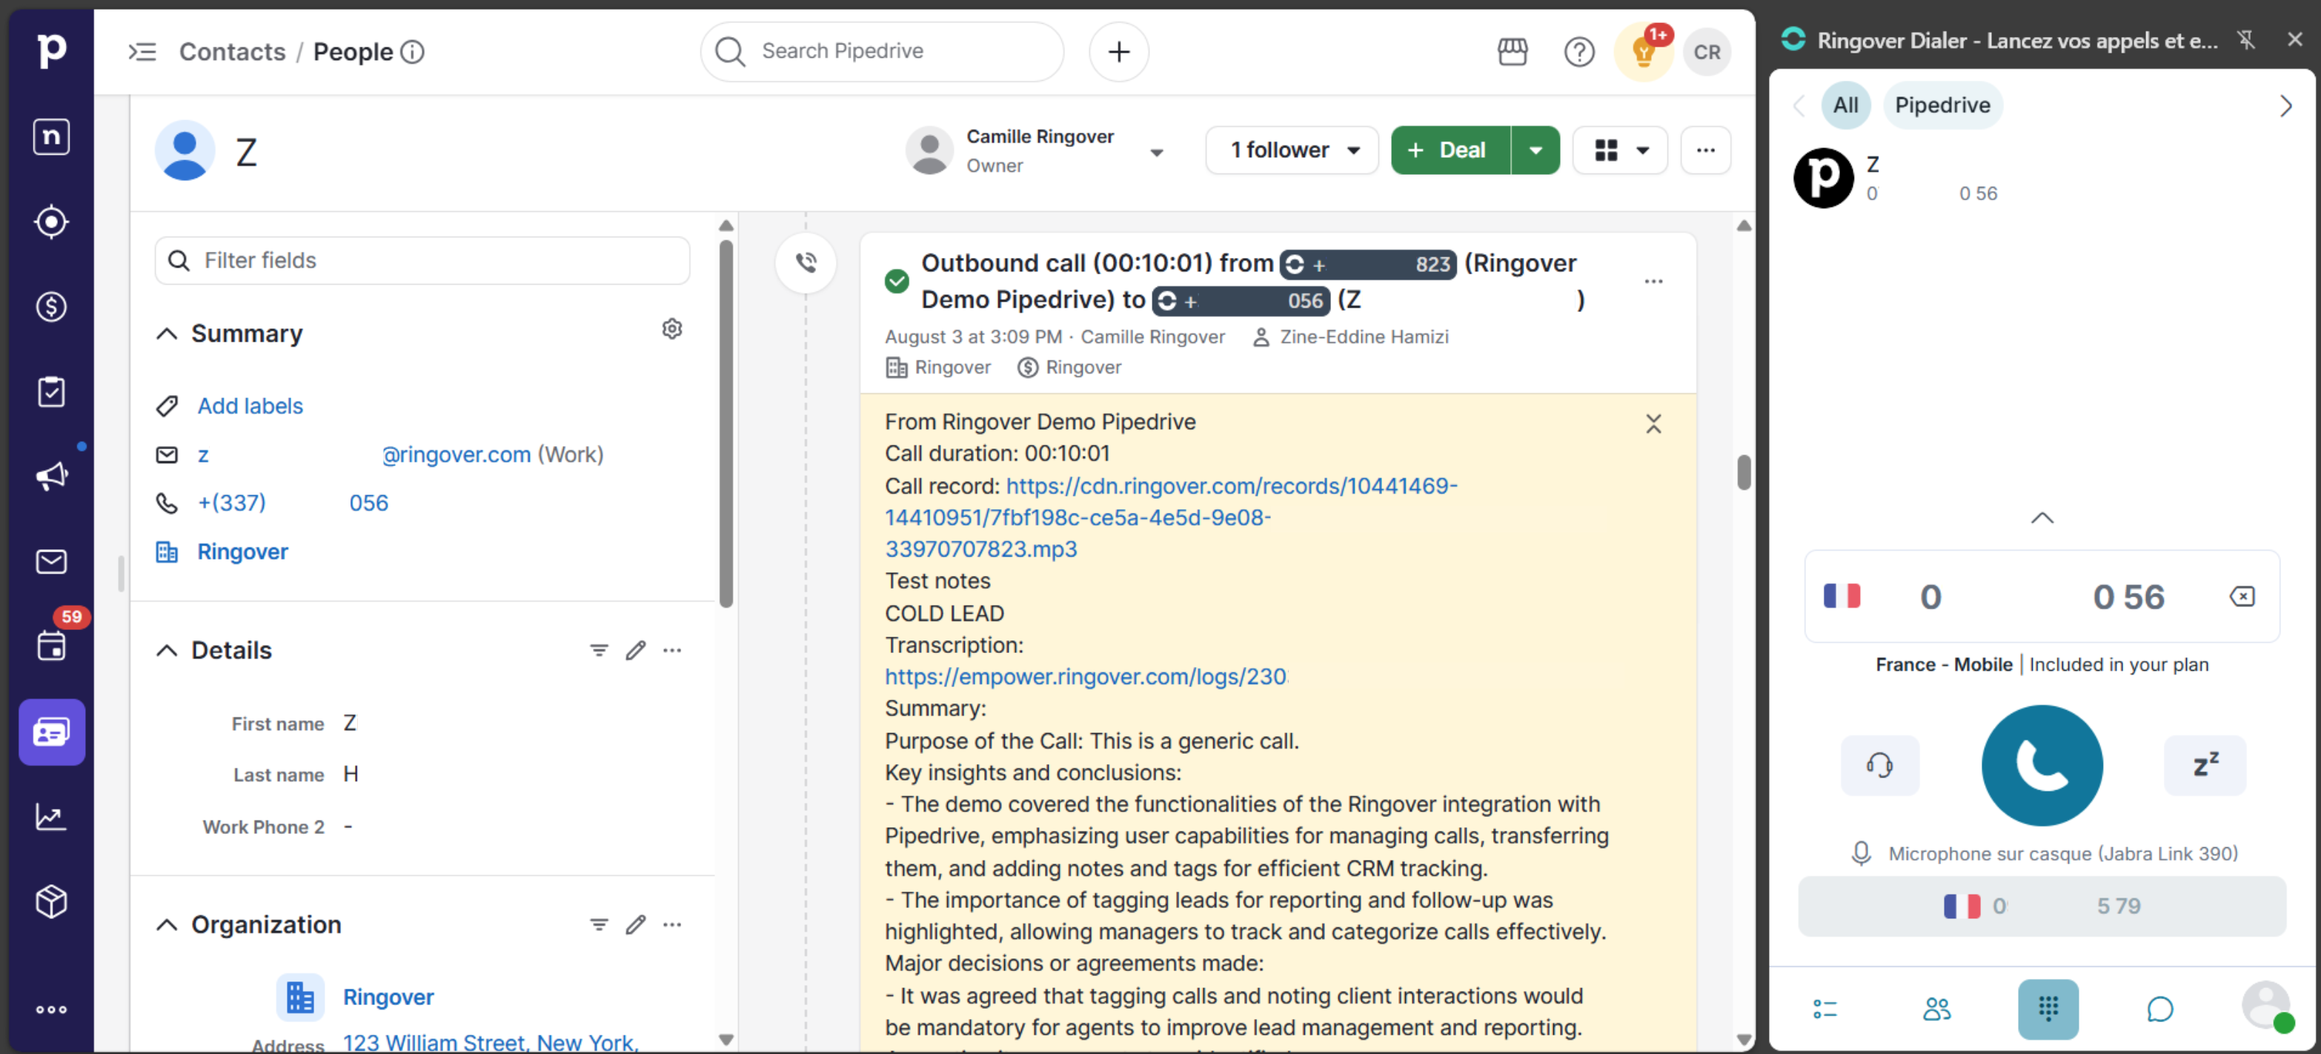Screen dimensions: 2321x1054
Task: Pin the Ringover Dialer panel
Action: tap(2245, 39)
